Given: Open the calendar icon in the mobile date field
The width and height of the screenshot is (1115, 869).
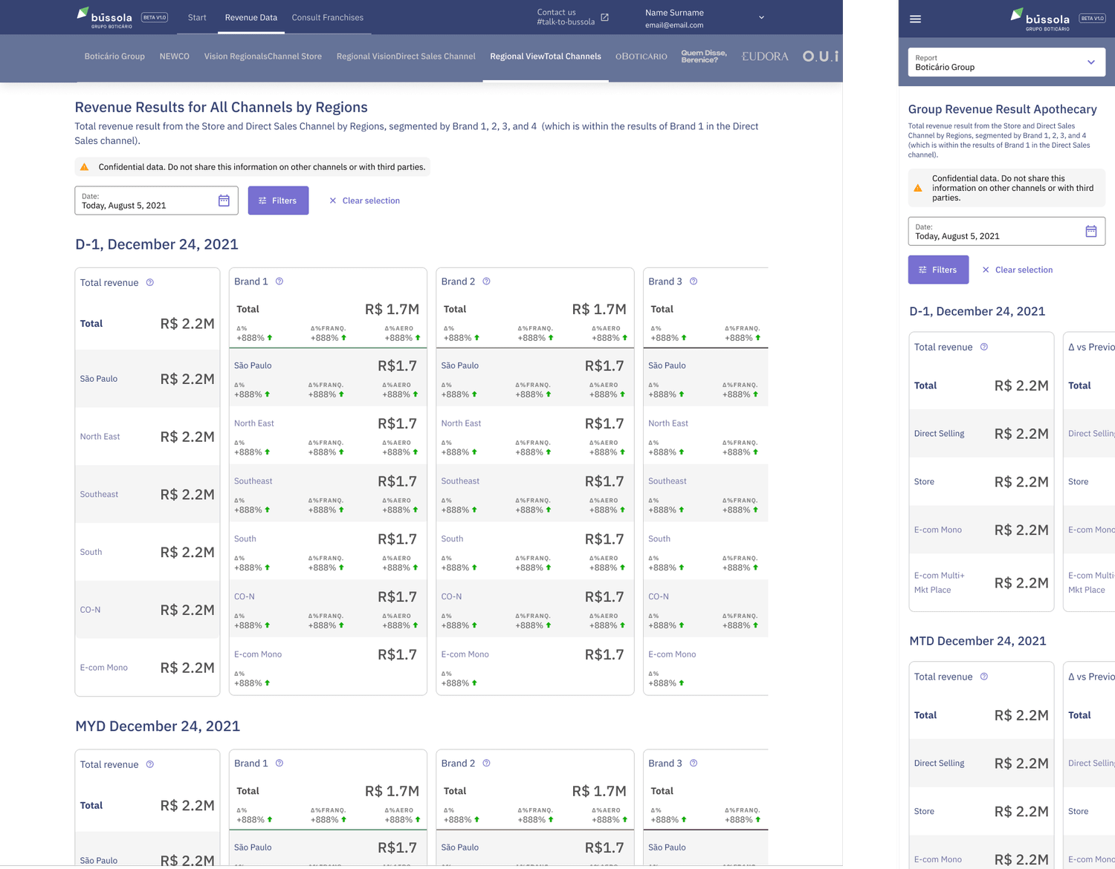Looking at the screenshot, I should point(1091,231).
